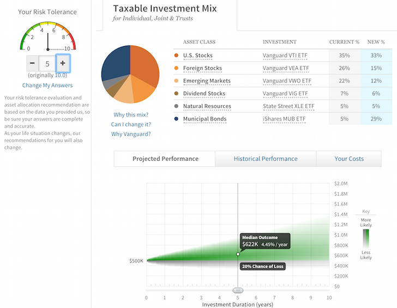Click the Dividend Stocks asset class label
This screenshot has height=308, width=397.
(204, 93)
